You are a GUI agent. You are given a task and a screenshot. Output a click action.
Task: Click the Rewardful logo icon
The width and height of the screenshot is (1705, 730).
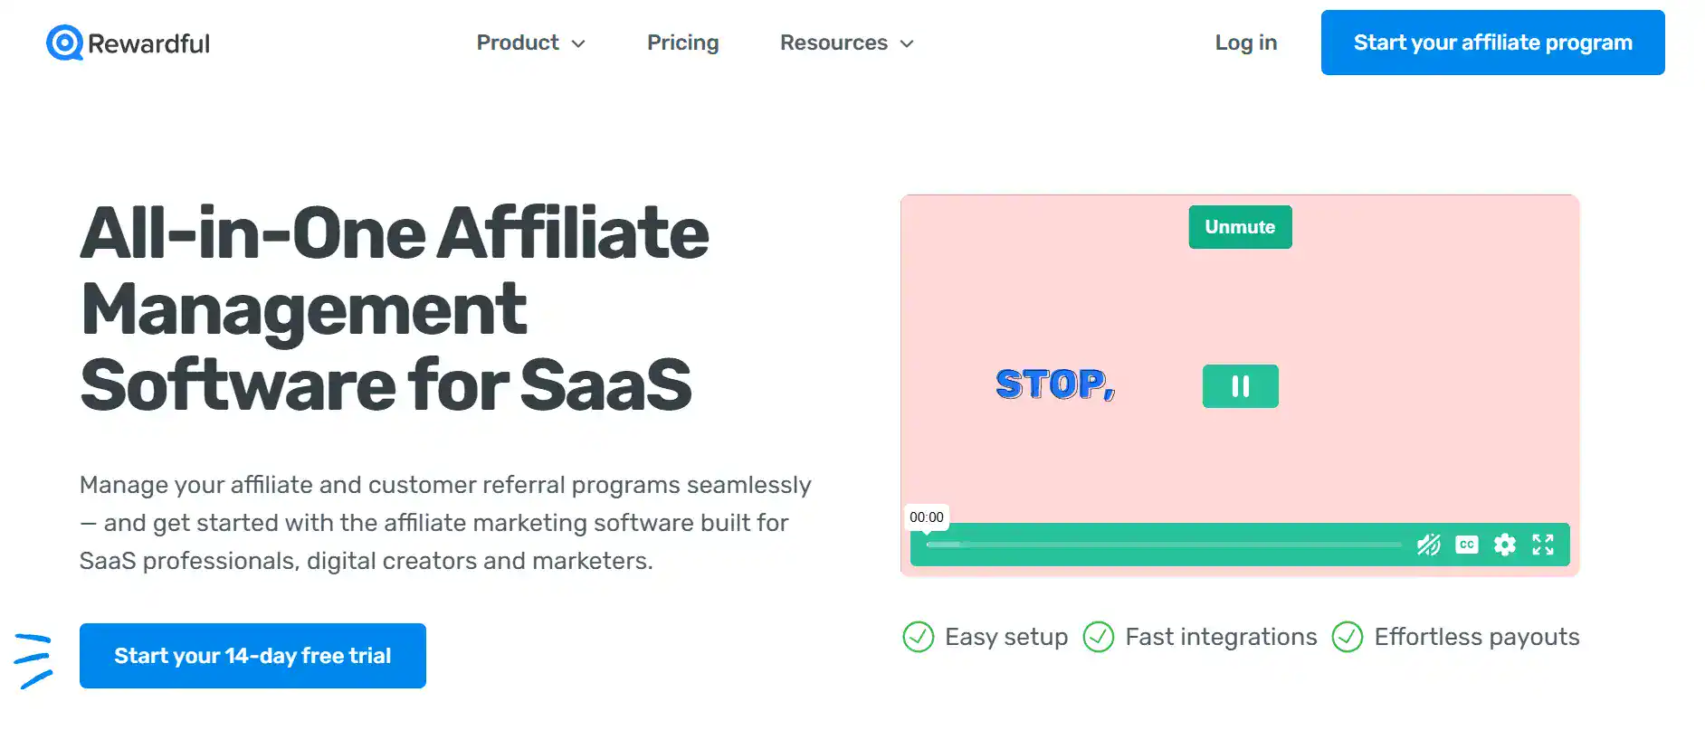pyautogui.click(x=64, y=43)
